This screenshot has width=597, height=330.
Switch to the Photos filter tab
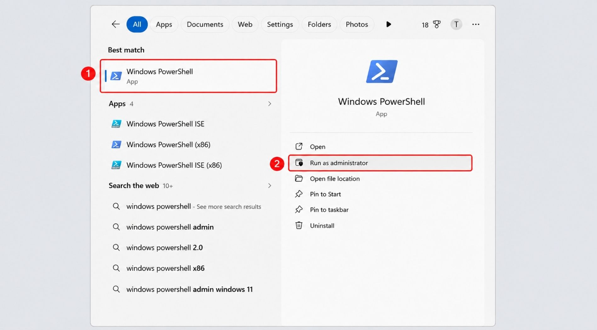(x=357, y=24)
